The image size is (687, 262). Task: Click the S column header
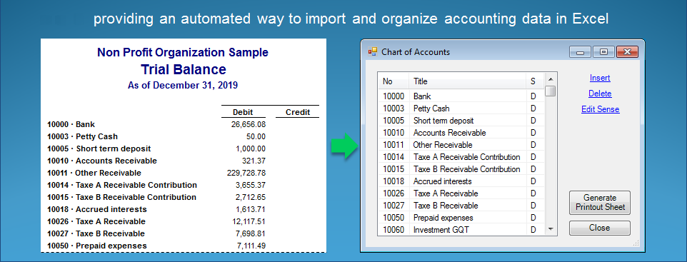pyautogui.click(x=535, y=81)
